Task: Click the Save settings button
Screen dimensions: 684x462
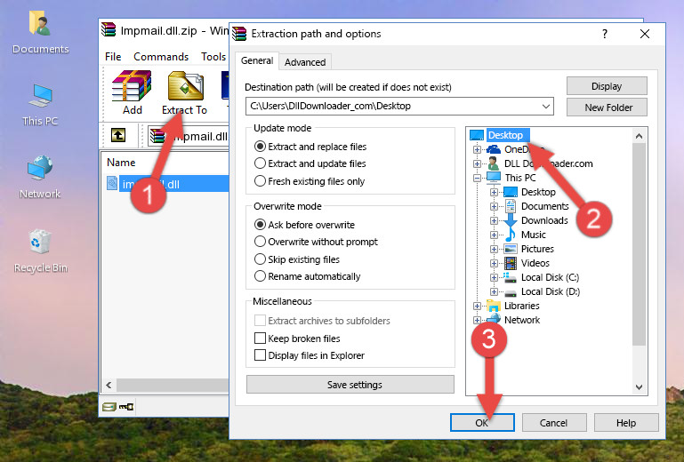Action: [350, 385]
